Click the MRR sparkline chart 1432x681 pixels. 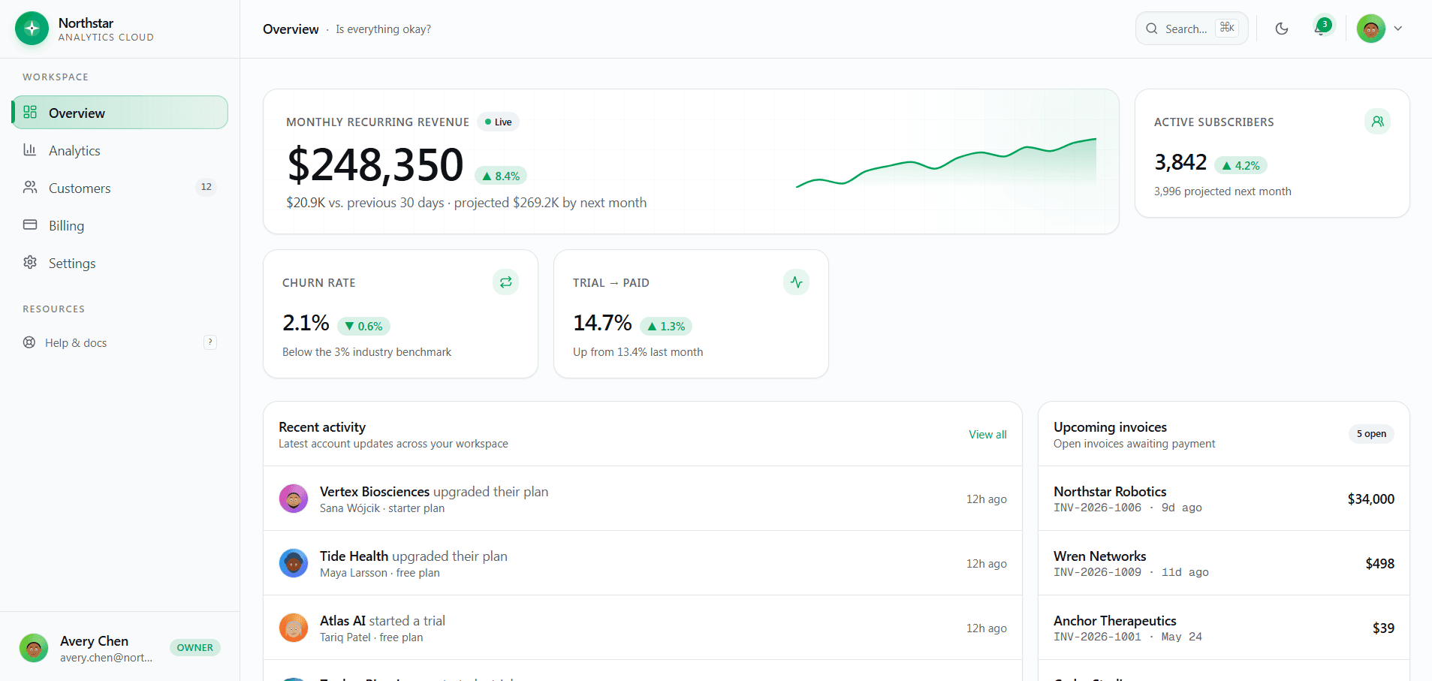pos(946,162)
